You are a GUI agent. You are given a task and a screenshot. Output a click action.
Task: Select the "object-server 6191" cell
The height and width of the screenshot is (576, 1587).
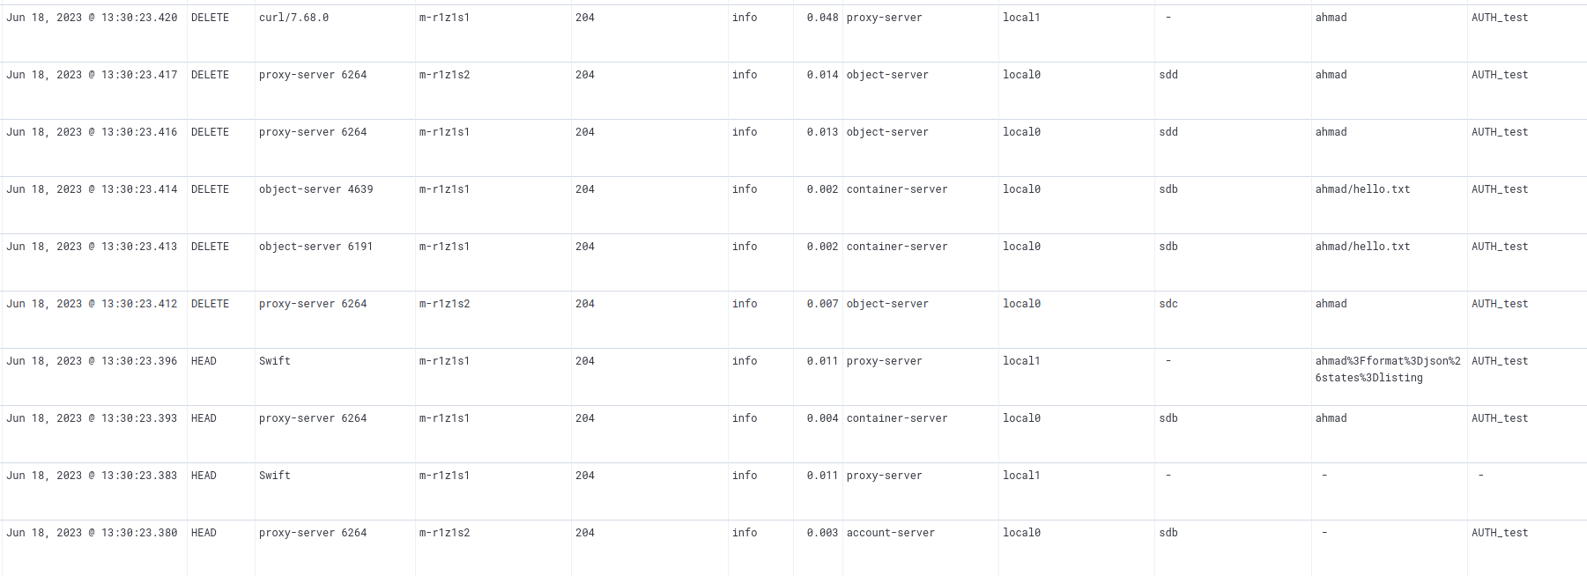(315, 247)
